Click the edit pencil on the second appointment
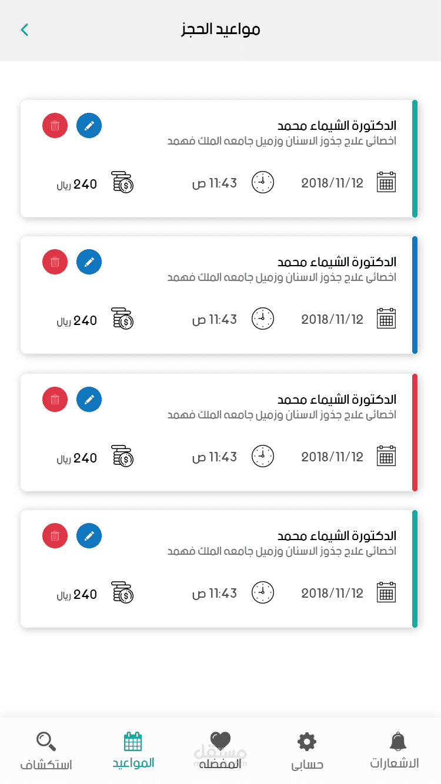 tap(89, 262)
